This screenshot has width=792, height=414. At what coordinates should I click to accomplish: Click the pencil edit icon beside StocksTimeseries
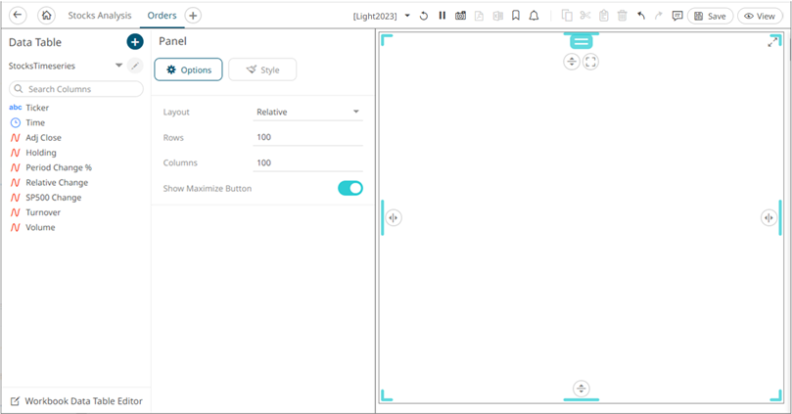(135, 66)
